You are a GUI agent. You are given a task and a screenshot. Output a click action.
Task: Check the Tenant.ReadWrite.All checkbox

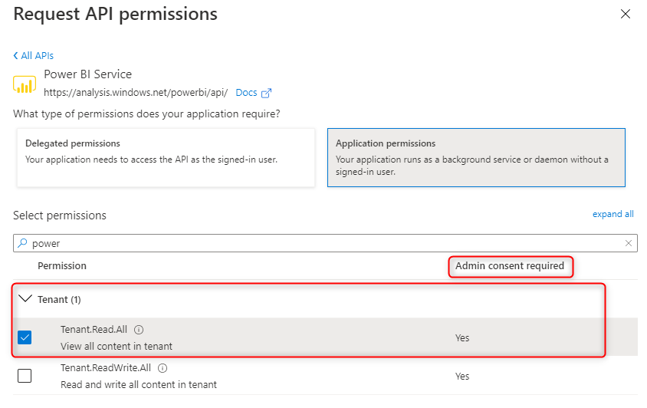click(25, 376)
